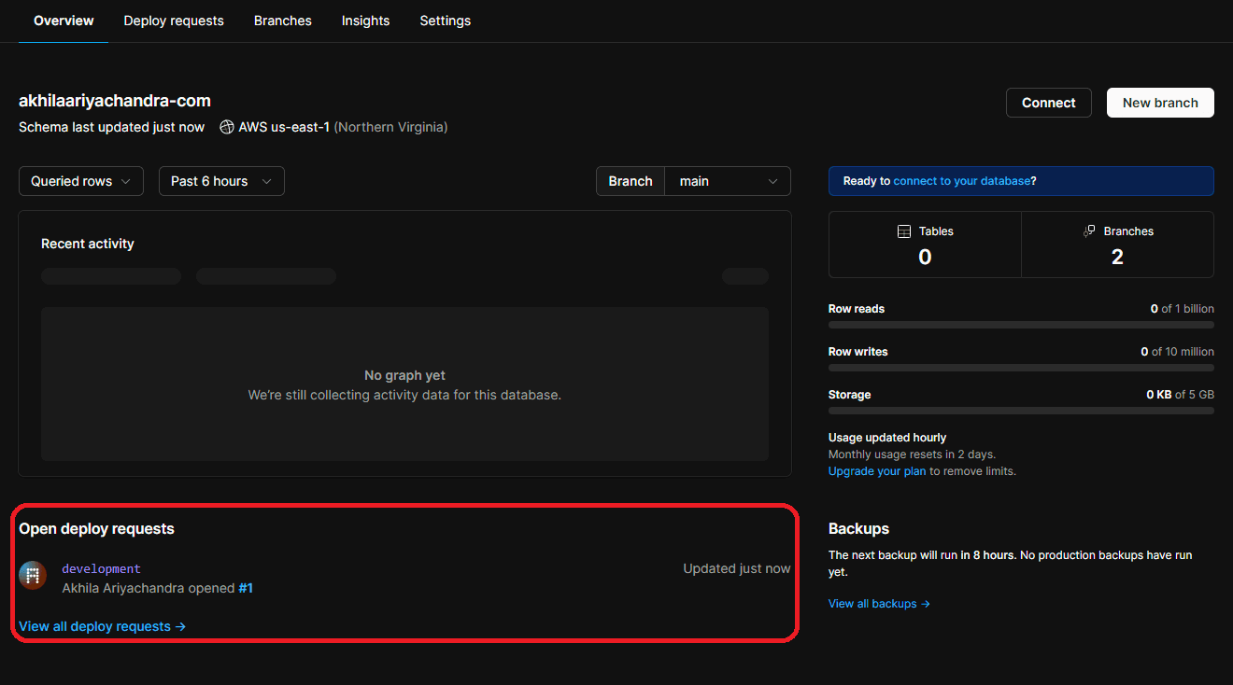Click the Upgrade your plan link

click(x=877, y=471)
